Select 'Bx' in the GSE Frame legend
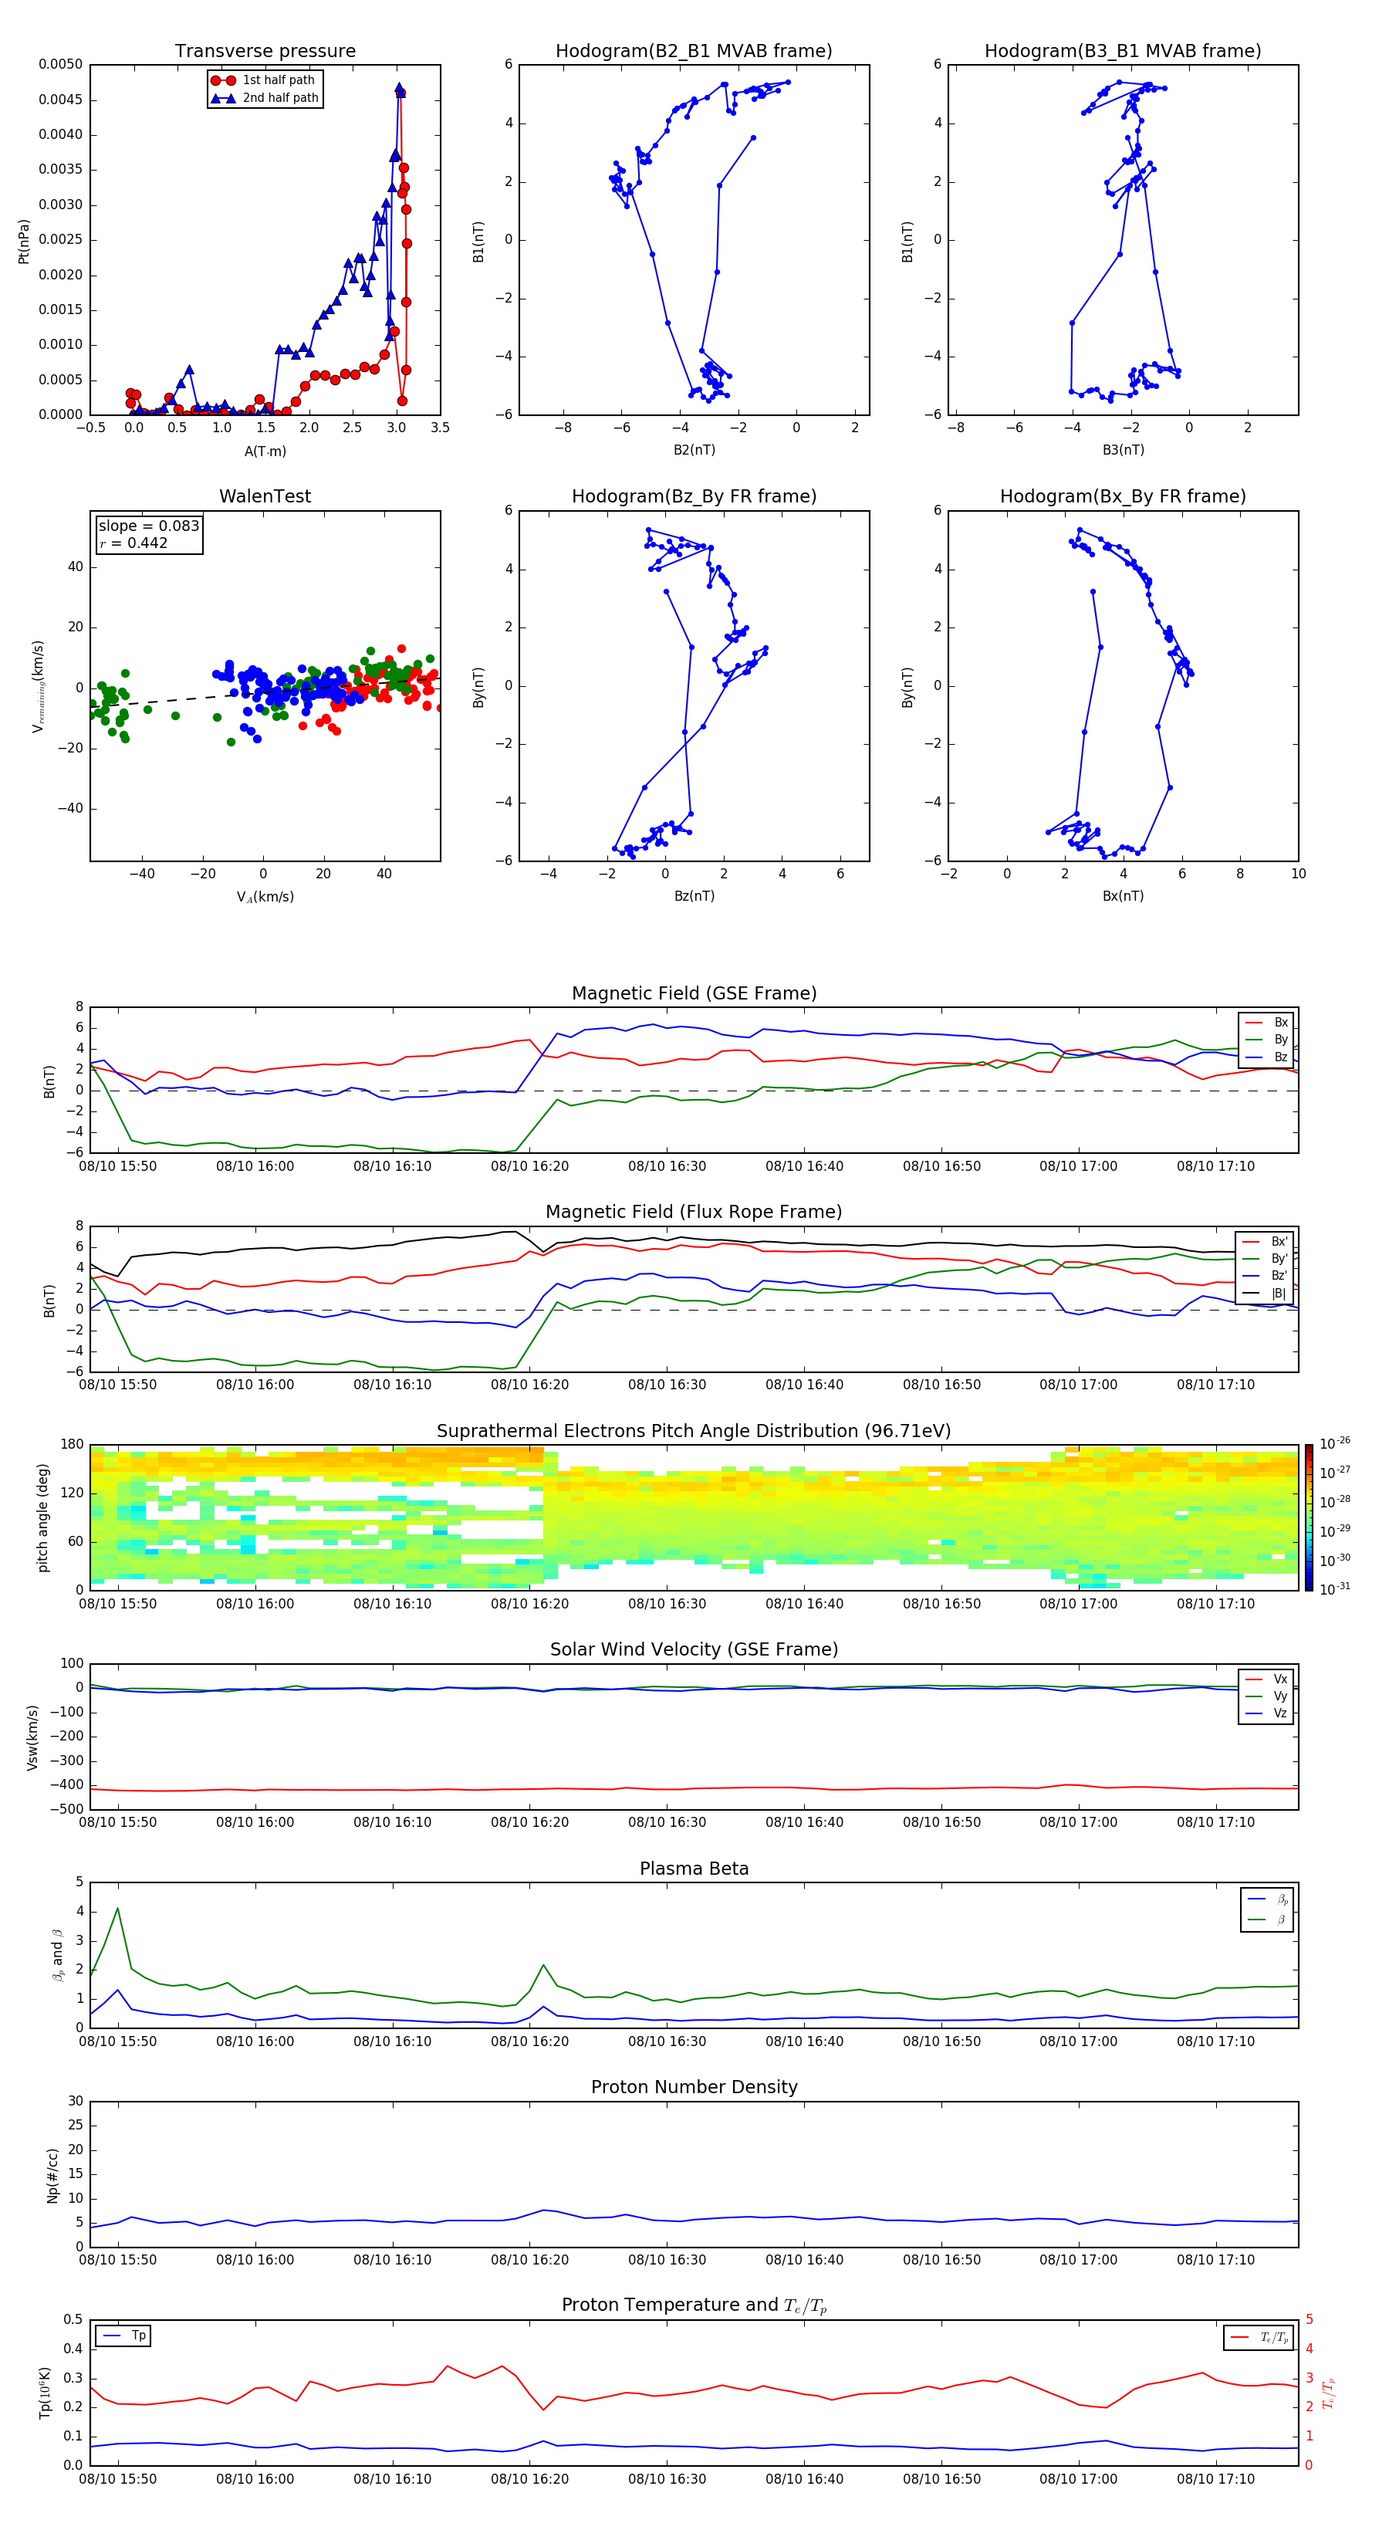 [x=1267, y=1023]
